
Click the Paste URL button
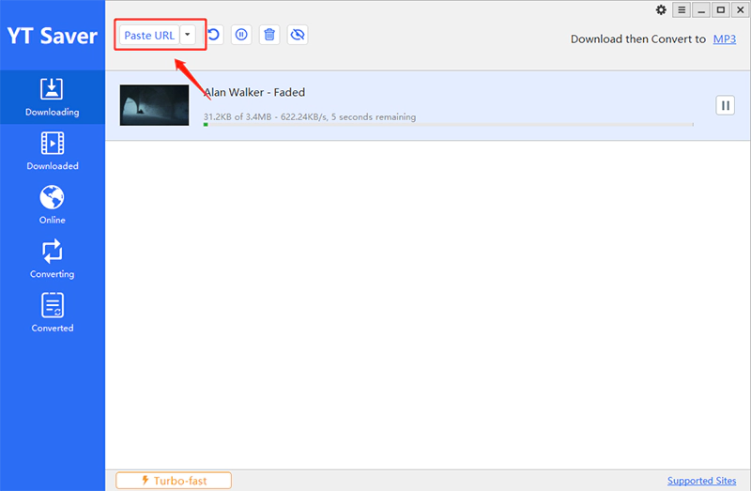pos(149,35)
